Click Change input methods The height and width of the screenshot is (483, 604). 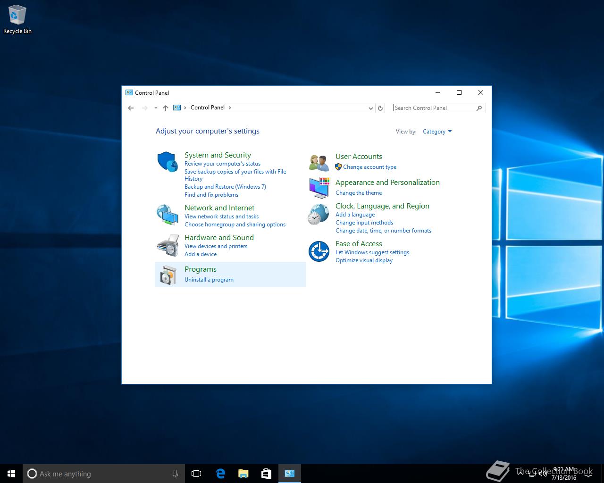coord(364,223)
